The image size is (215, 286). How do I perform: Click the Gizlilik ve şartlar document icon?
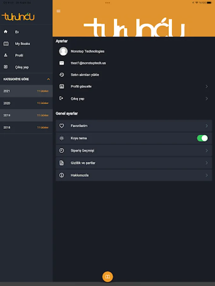coord(62,163)
